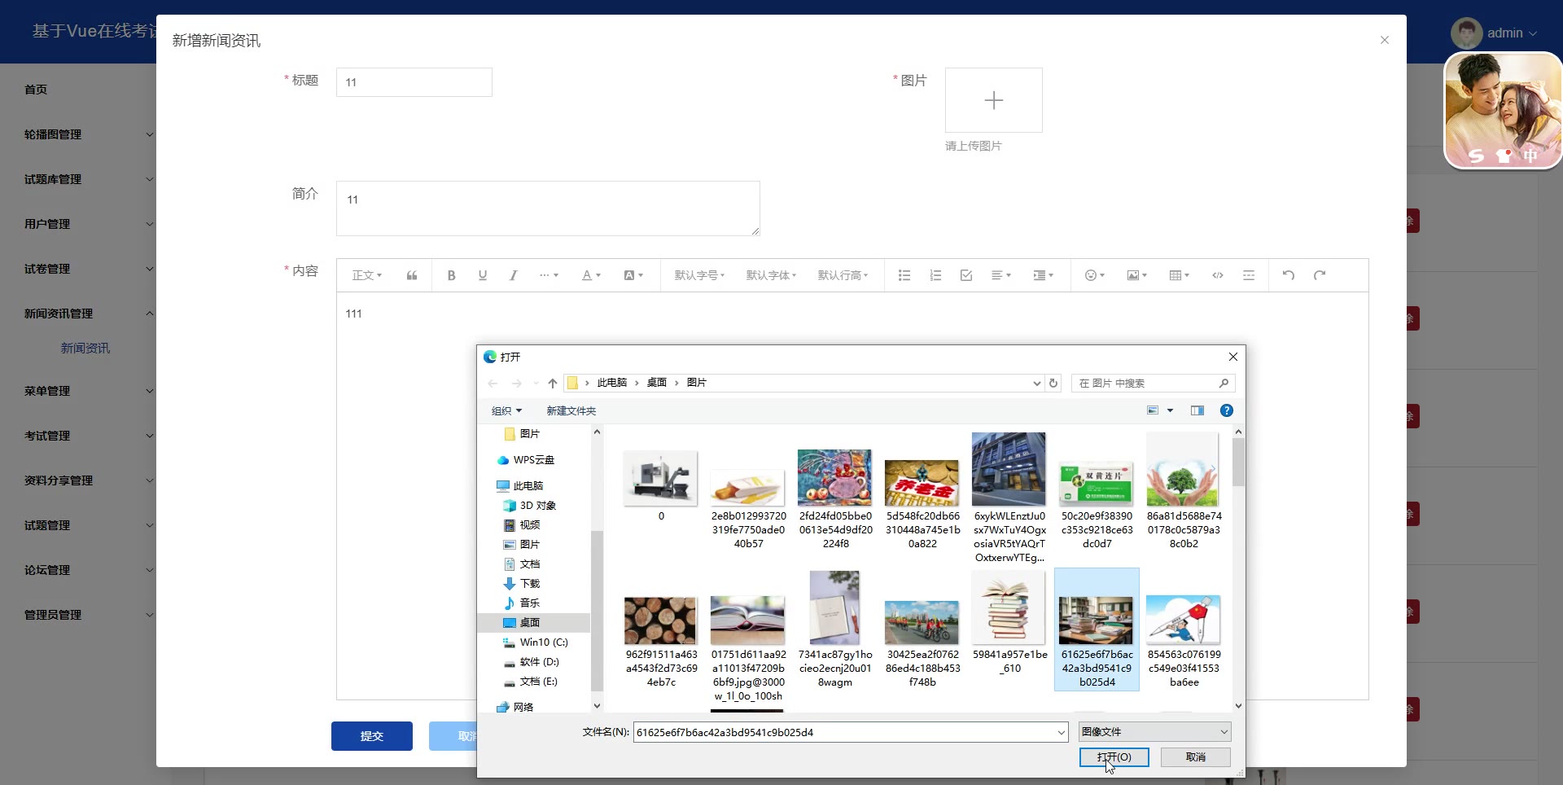Refresh the file dialog folder view
This screenshot has width=1563, height=785.
click(x=1053, y=383)
